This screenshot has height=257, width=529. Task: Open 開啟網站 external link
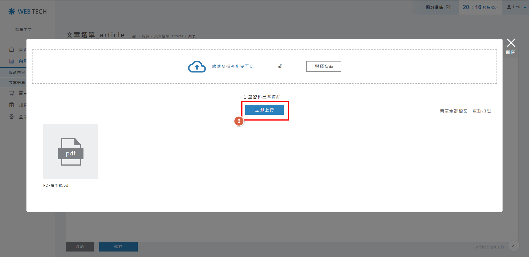(438, 7)
